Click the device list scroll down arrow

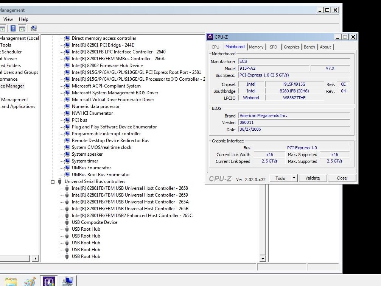coord(263,258)
